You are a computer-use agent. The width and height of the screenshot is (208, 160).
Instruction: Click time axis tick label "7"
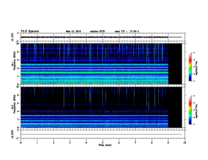pos(136,142)
